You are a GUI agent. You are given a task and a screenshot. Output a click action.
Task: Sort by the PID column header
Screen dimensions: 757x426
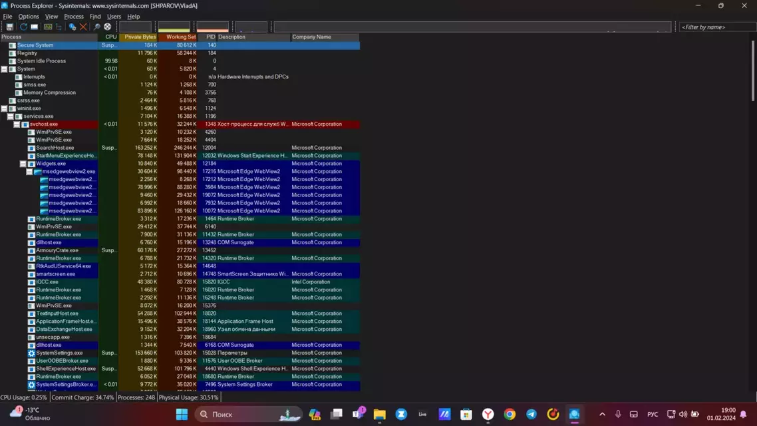click(207, 37)
